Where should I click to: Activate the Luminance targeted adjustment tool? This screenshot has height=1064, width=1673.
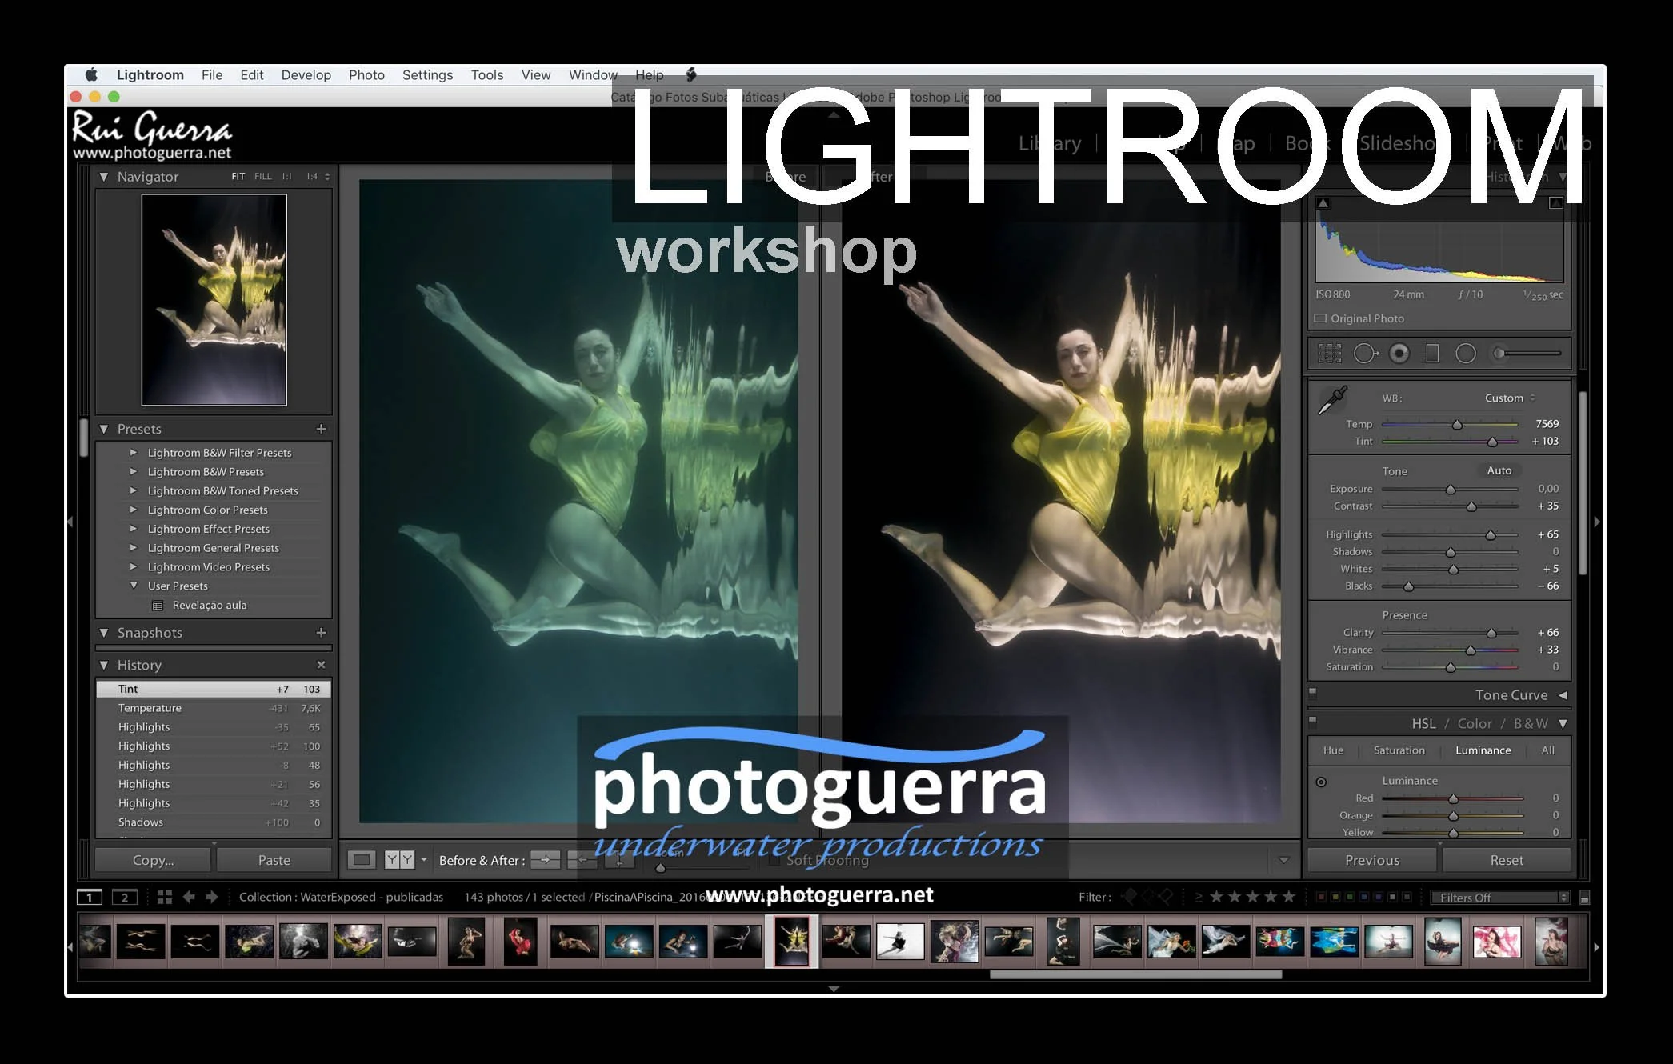pyautogui.click(x=1321, y=782)
